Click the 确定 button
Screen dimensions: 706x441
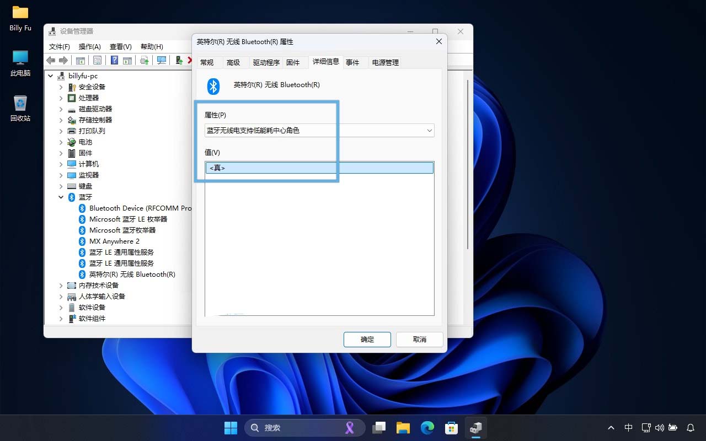click(367, 339)
